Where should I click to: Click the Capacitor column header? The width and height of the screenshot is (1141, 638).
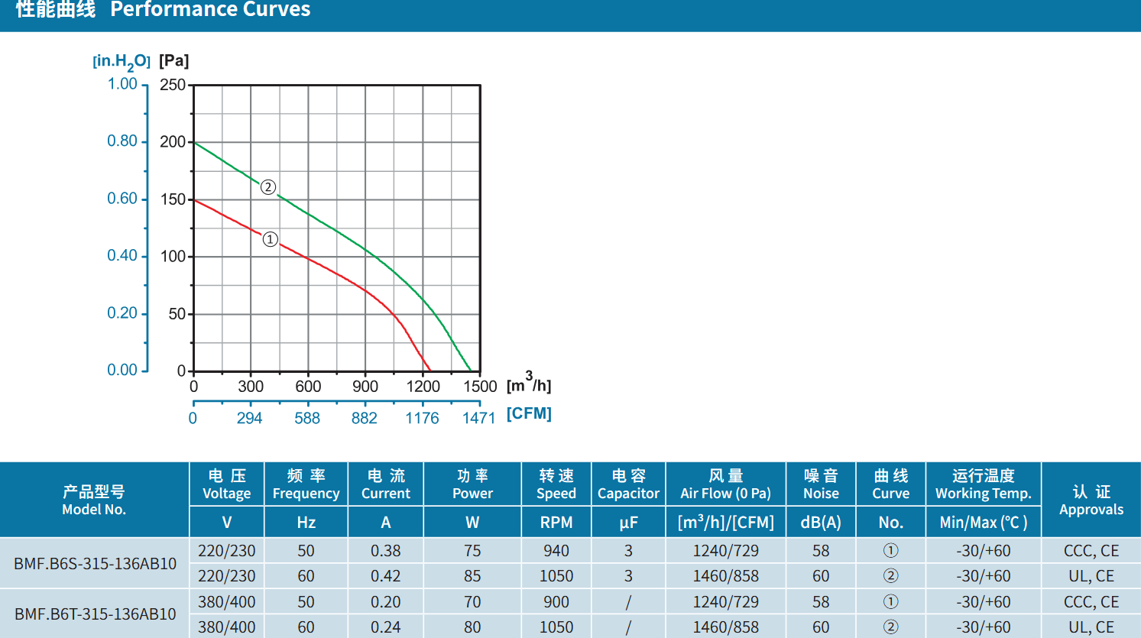(628, 484)
